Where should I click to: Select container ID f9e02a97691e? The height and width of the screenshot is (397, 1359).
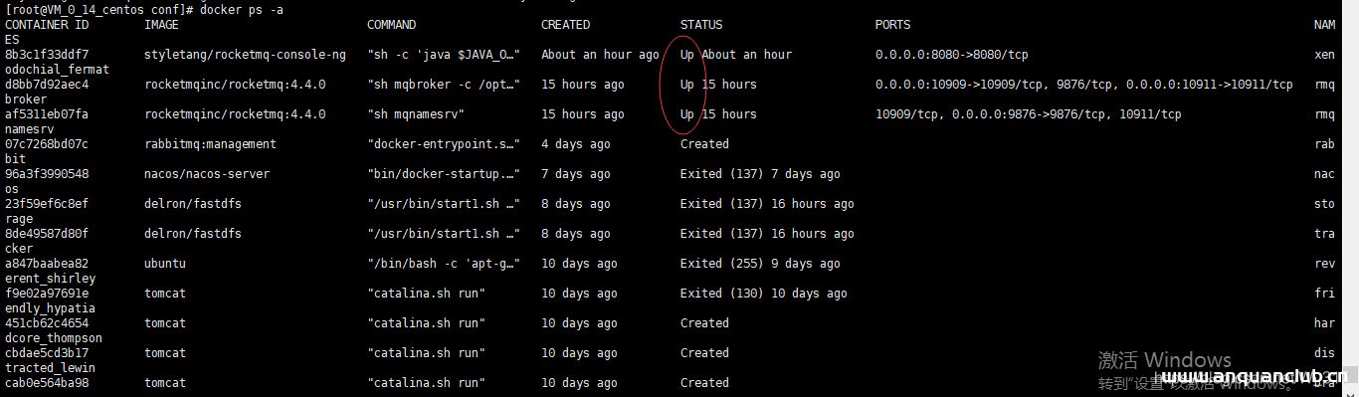tap(47, 294)
